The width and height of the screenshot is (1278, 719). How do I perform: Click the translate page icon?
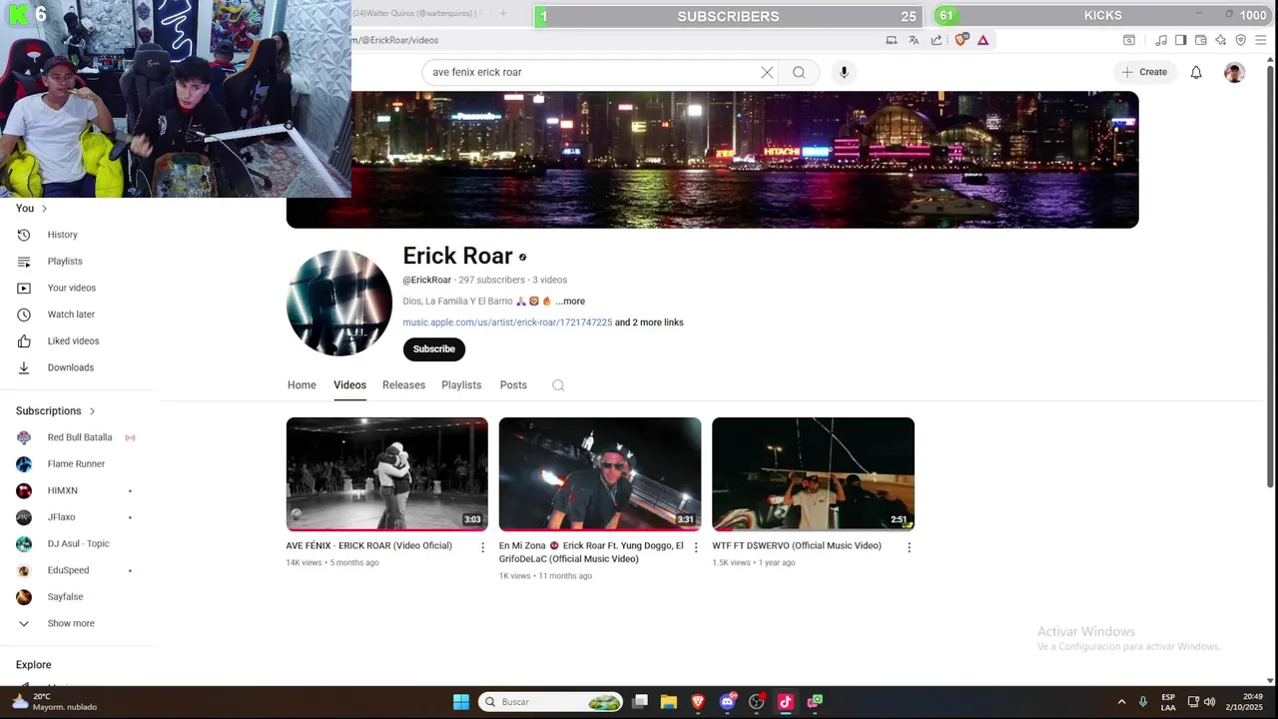pos(914,40)
